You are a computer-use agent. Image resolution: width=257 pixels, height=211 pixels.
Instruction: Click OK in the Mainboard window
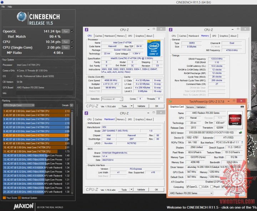(157, 190)
